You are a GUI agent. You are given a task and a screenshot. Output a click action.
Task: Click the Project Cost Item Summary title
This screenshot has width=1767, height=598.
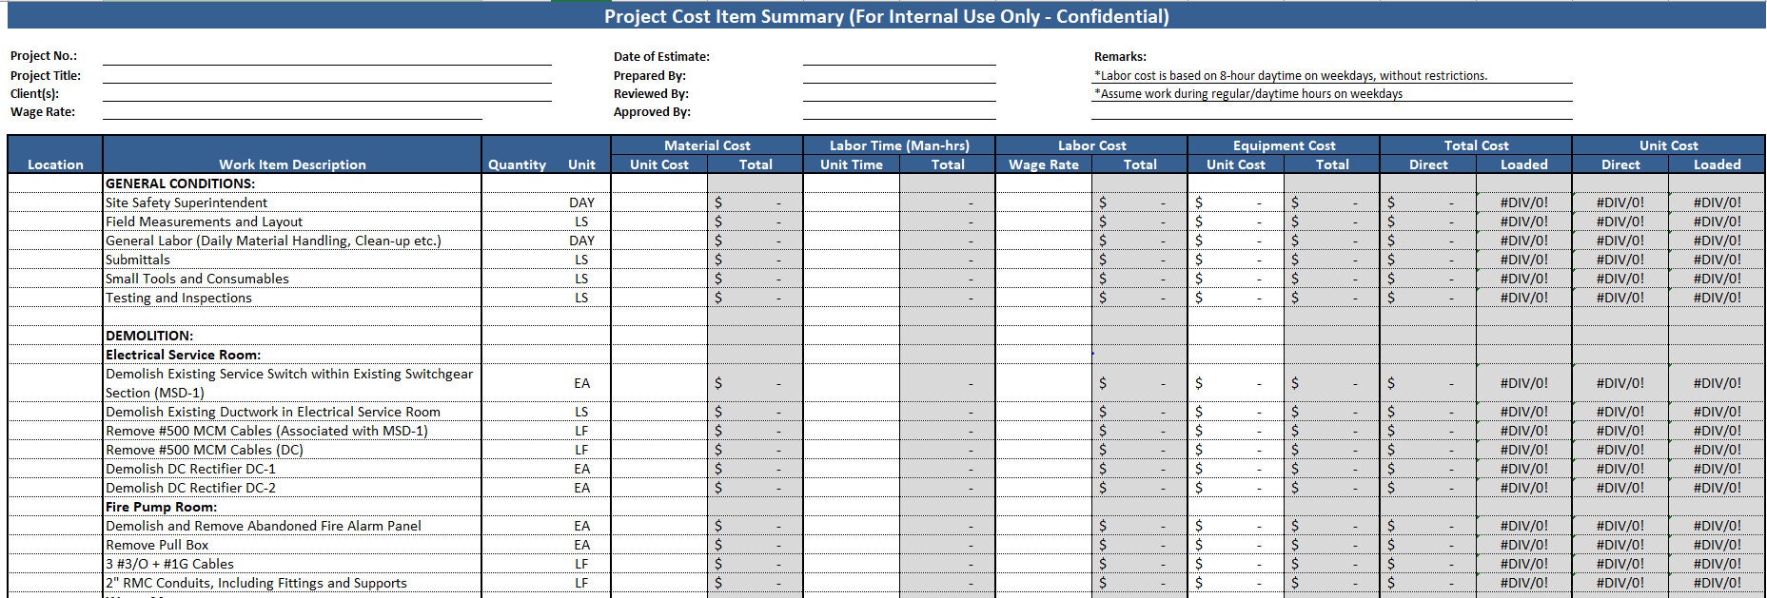886,16
